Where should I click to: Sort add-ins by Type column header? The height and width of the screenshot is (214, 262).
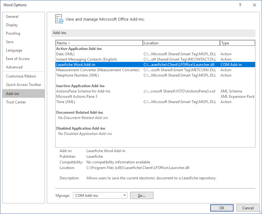(x=237, y=43)
